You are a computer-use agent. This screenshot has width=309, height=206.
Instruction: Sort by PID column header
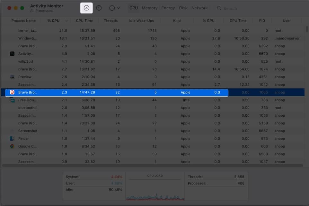point(262,21)
